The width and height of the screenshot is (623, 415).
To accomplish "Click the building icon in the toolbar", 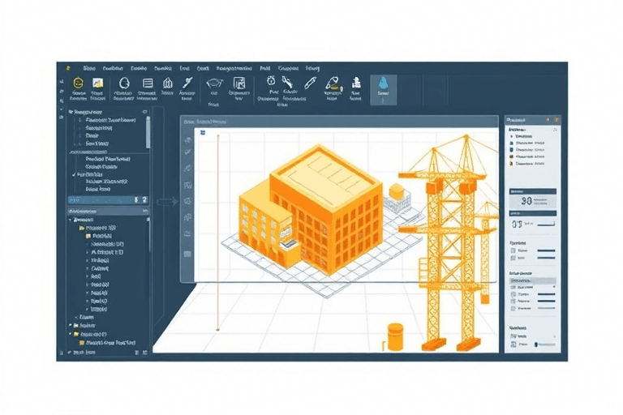I will click(168, 83).
